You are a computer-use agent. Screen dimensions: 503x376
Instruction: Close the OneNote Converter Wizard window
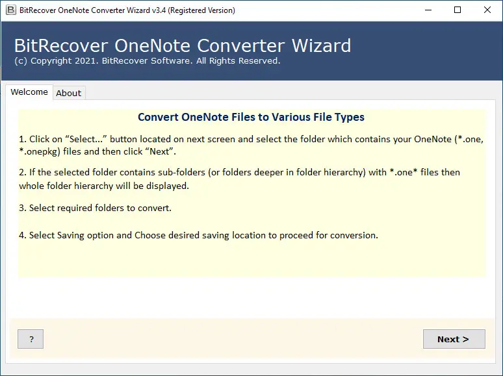tap(487, 10)
